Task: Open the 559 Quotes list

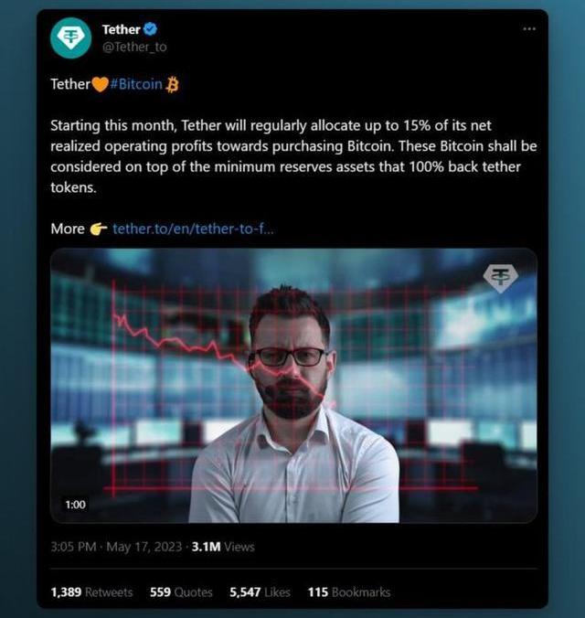Action: [181, 592]
